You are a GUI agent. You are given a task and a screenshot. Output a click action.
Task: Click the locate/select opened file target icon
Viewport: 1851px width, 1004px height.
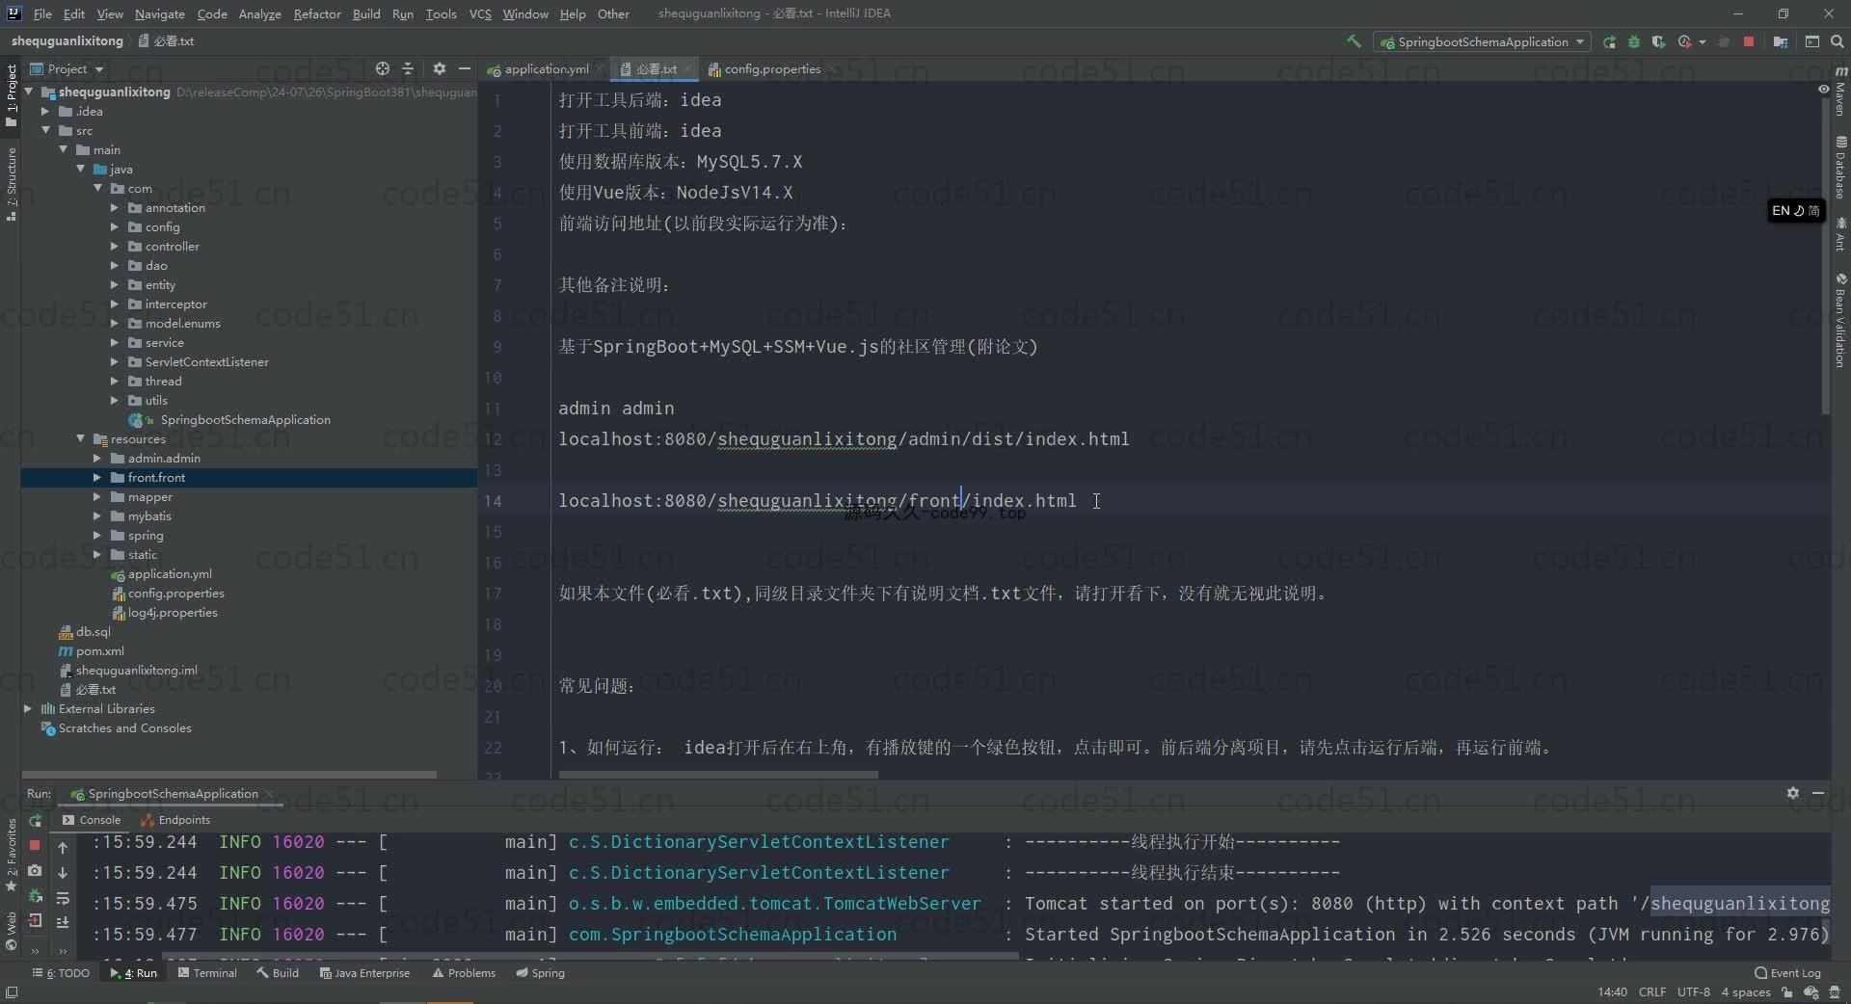coord(383,68)
